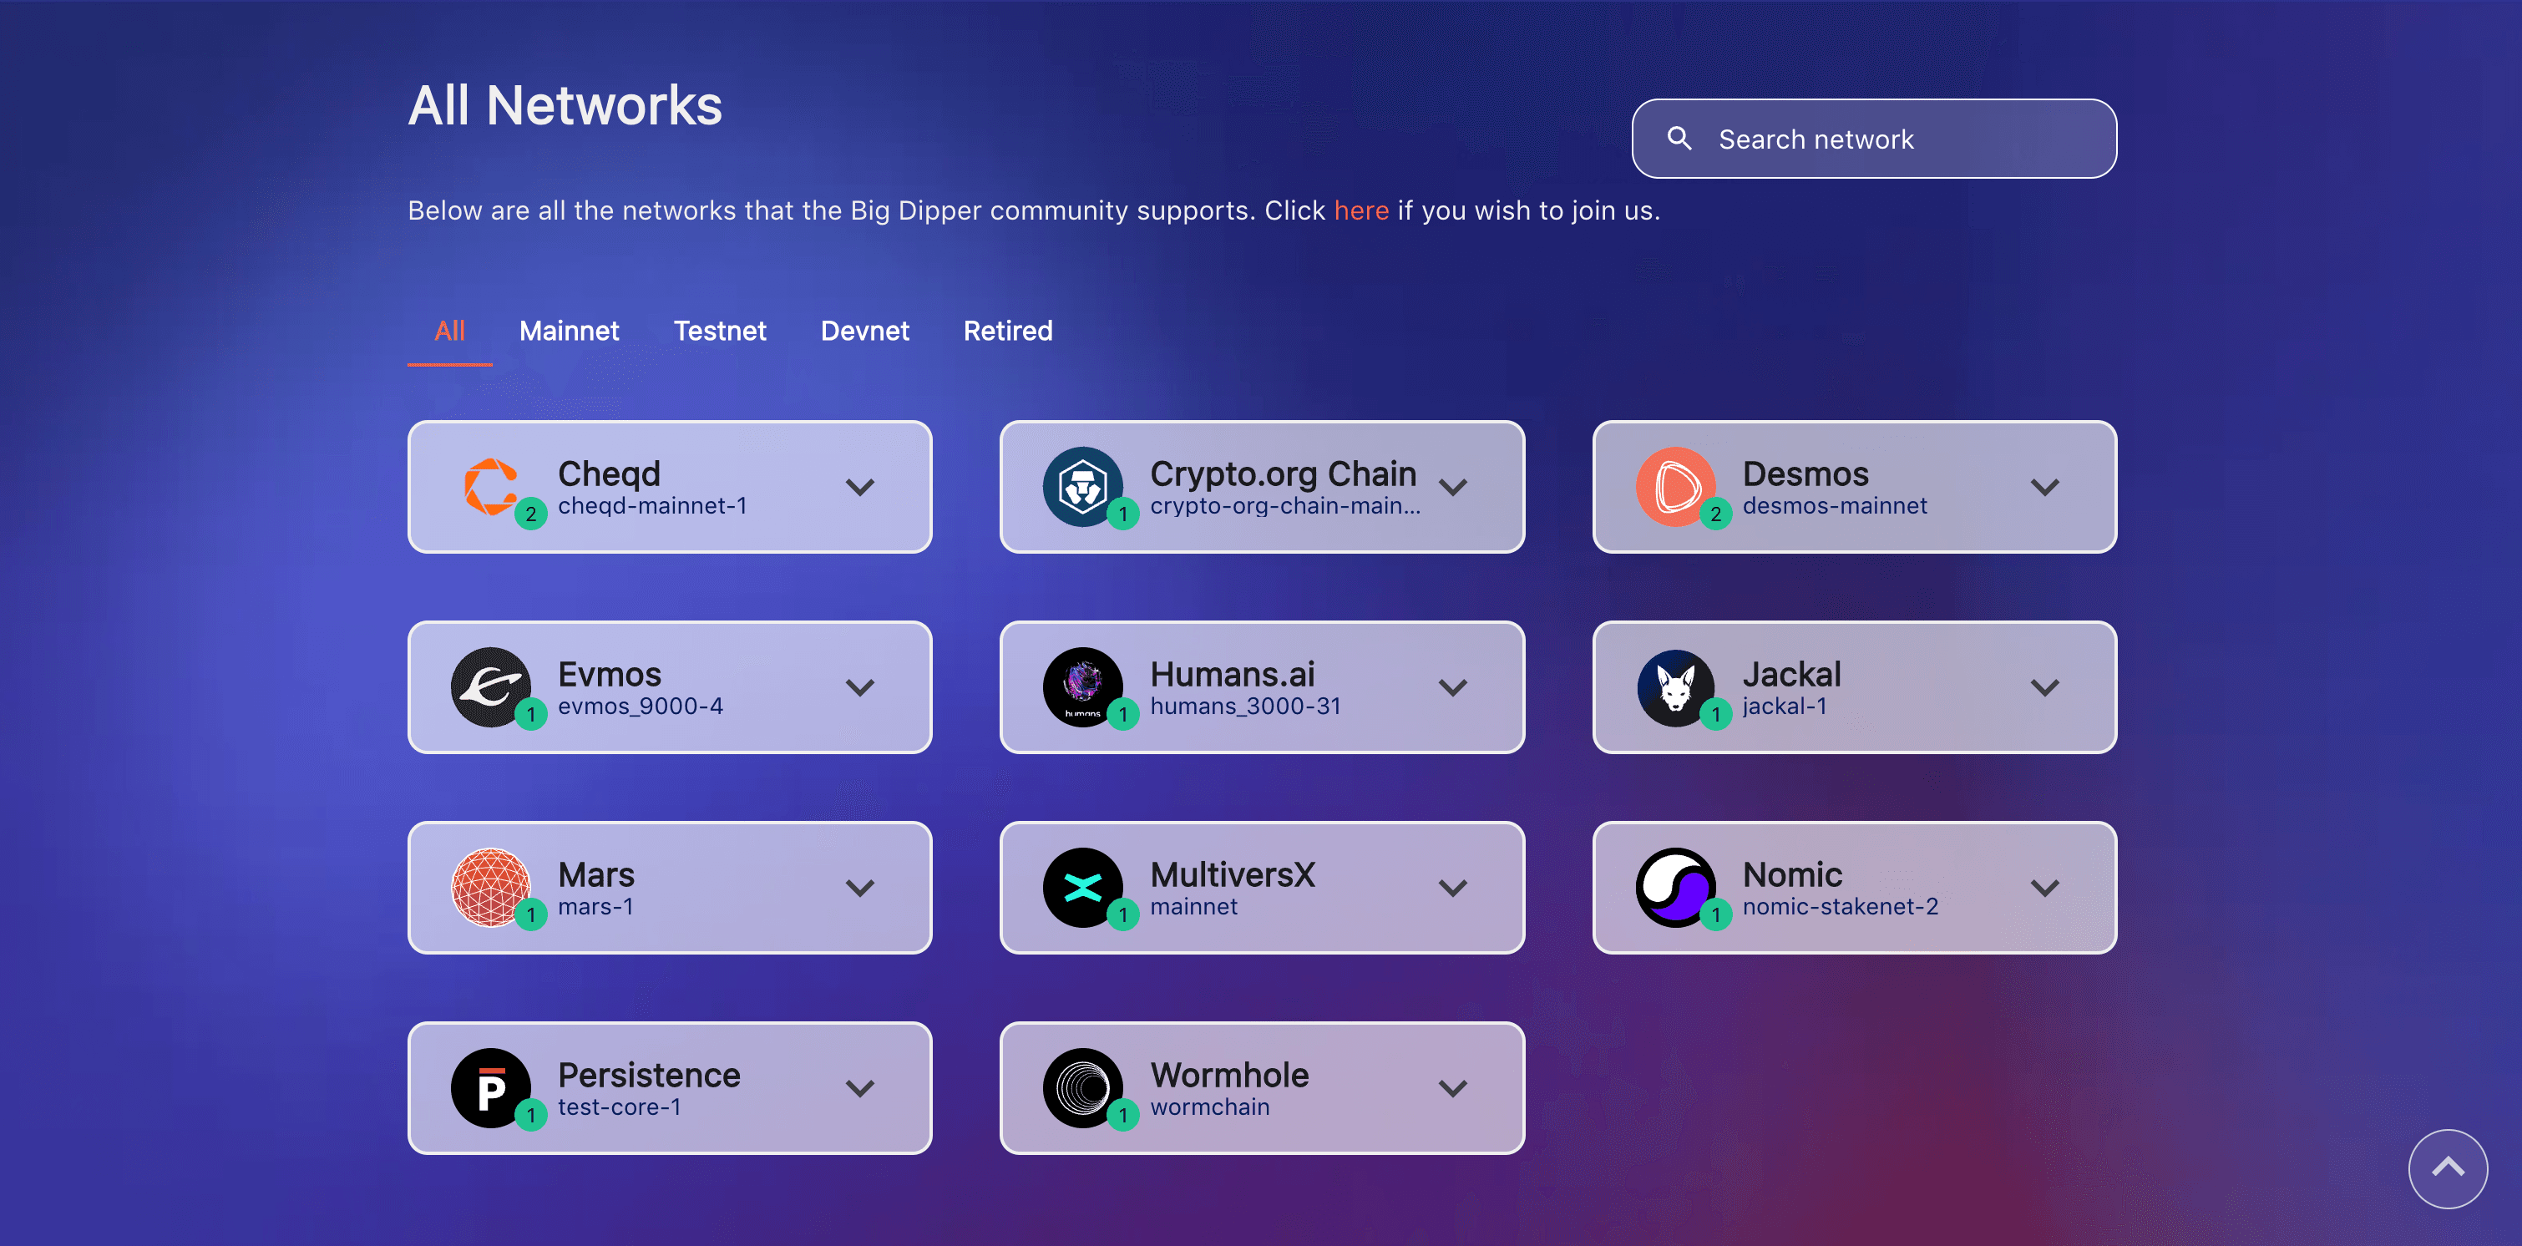The width and height of the screenshot is (2522, 1246).
Task: Follow the 'here' link to join
Action: (x=1361, y=210)
